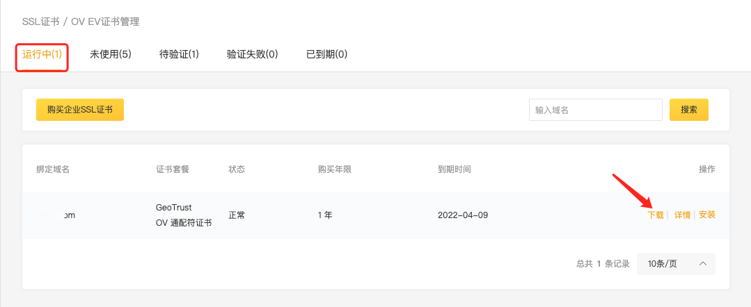The width and height of the screenshot is (751, 307).
Task: Click the chevron arrow beside 10条/页
Action: (703, 264)
